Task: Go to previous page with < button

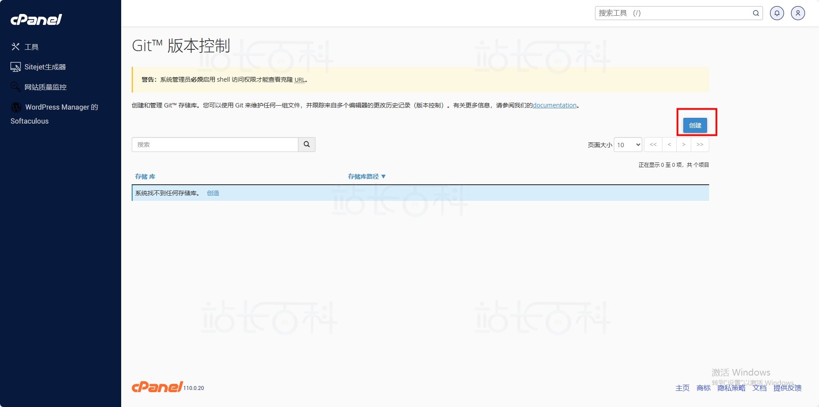Action: point(669,145)
